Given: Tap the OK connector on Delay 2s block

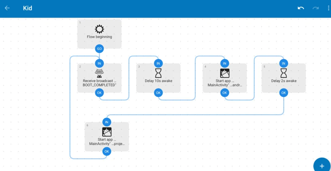Looking at the screenshot, I should tap(283, 93).
